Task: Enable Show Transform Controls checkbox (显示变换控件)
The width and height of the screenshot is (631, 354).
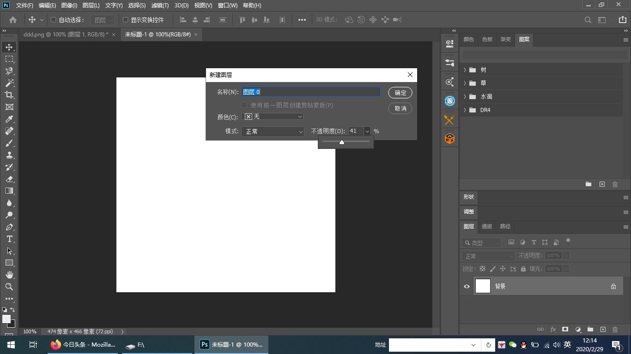Action: 126,20
